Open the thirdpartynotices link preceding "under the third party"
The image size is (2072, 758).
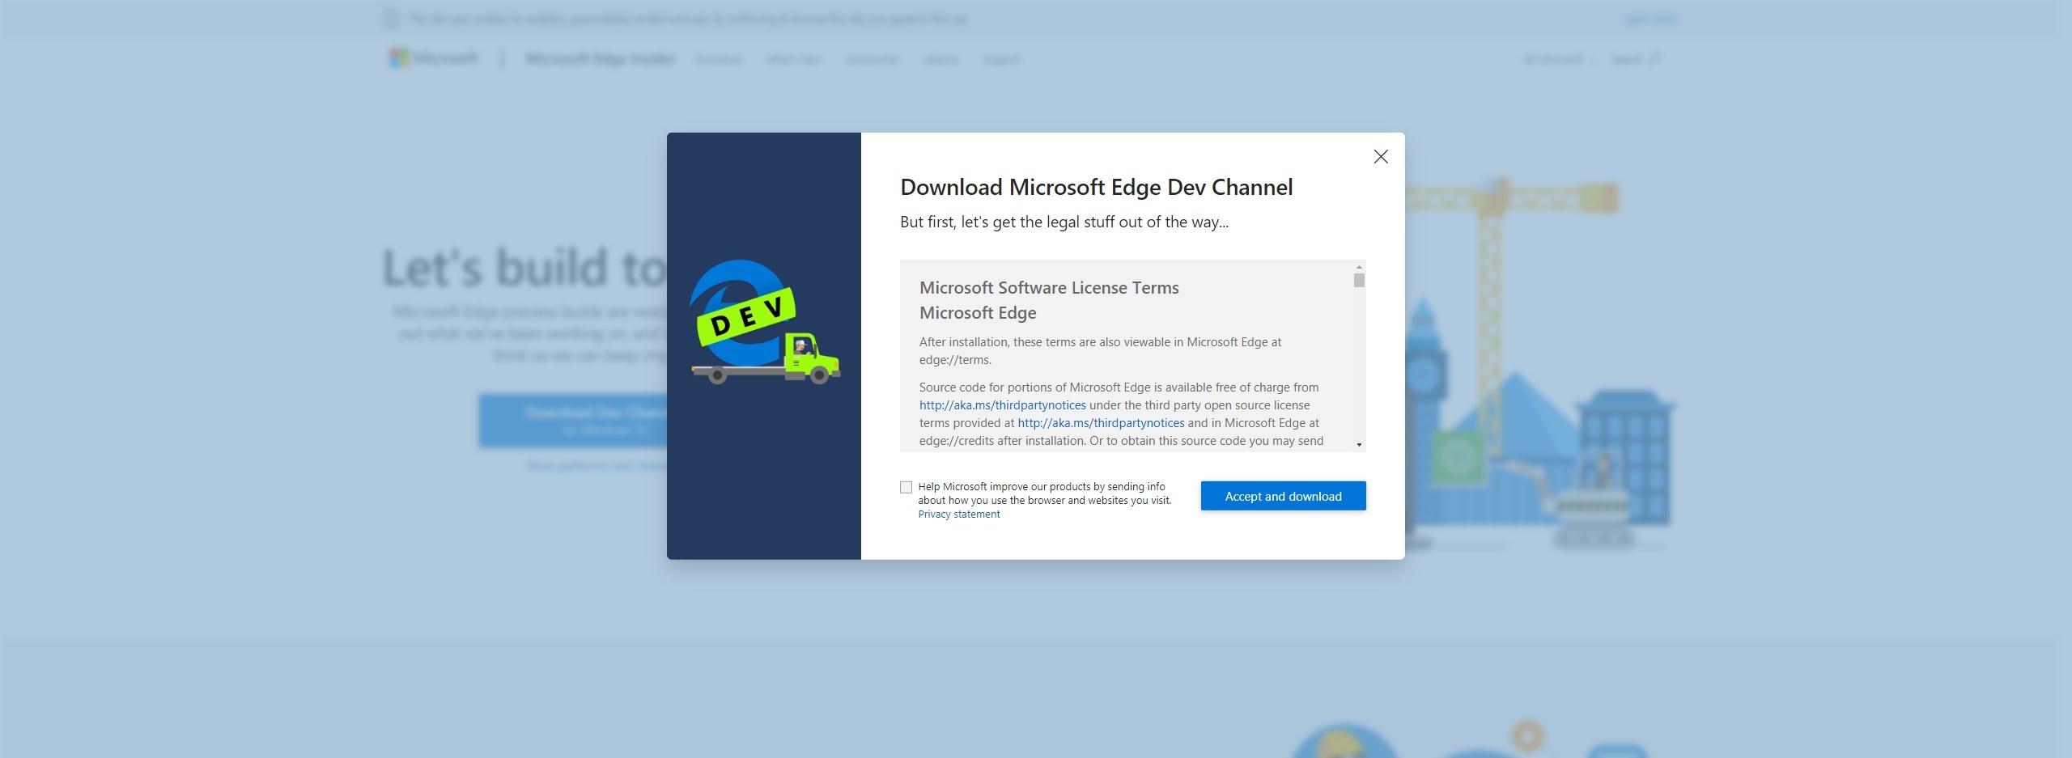point(1003,405)
